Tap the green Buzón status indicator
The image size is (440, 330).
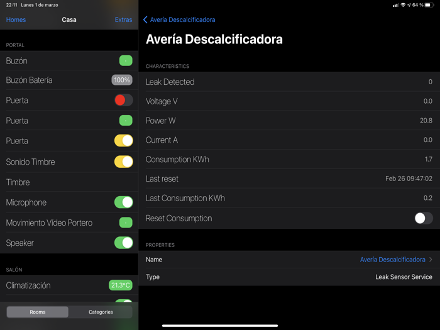(126, 60)
